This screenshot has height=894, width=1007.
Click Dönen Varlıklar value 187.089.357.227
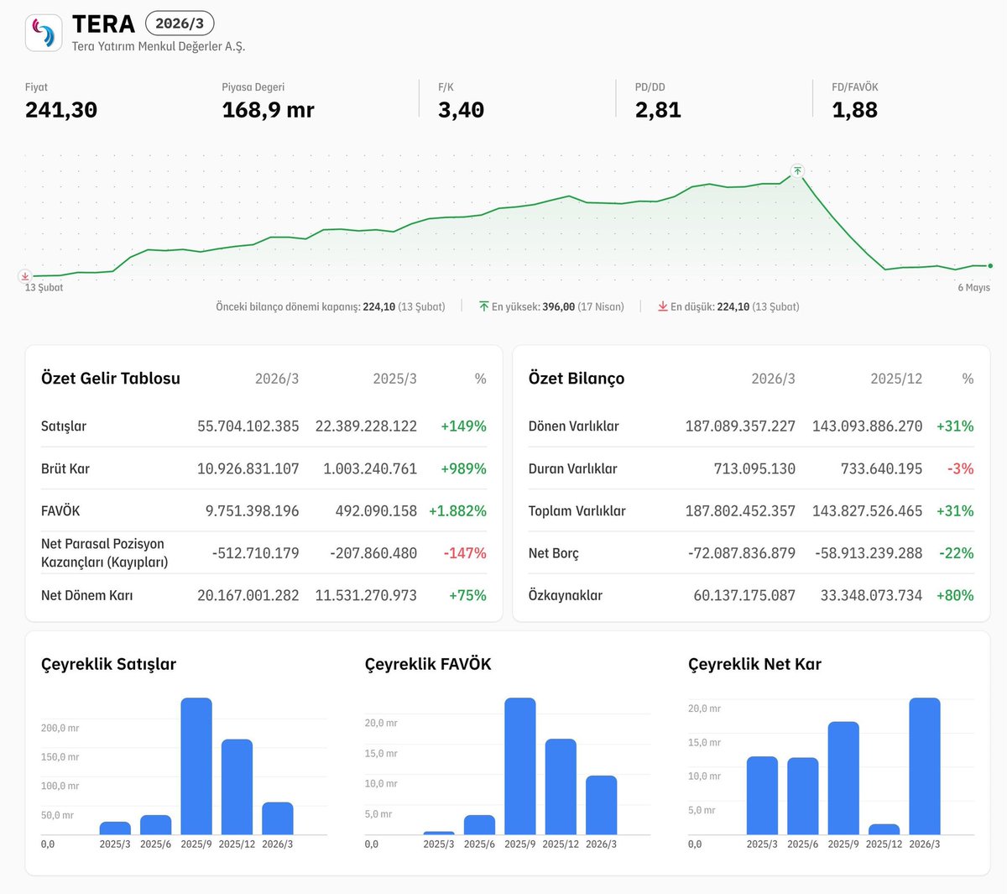point(740,426)
